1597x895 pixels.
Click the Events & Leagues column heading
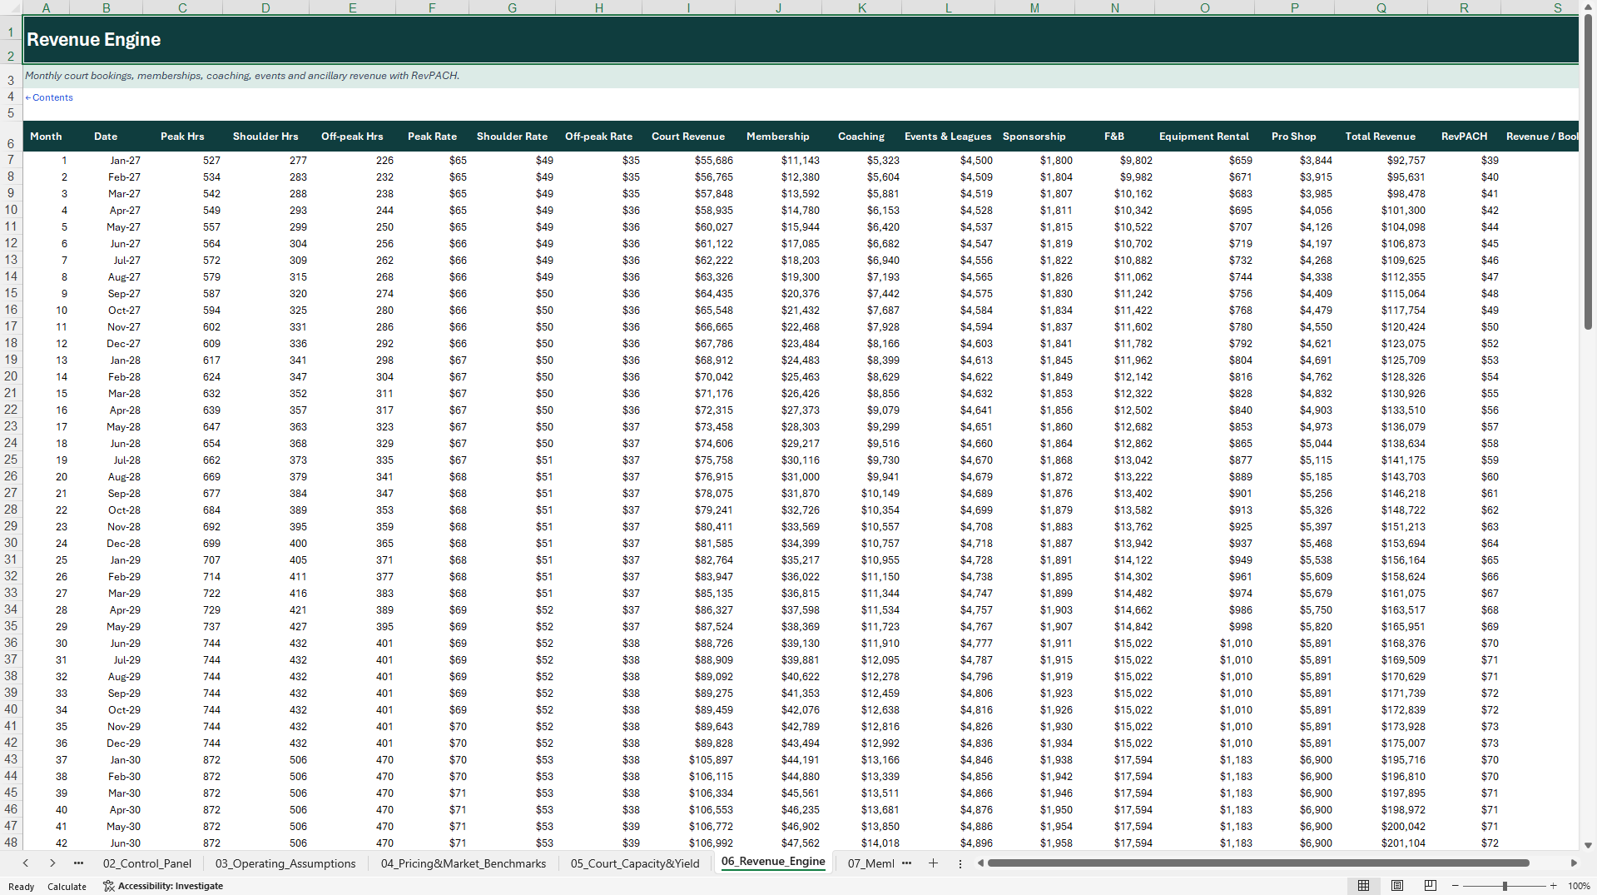[948, 137]
